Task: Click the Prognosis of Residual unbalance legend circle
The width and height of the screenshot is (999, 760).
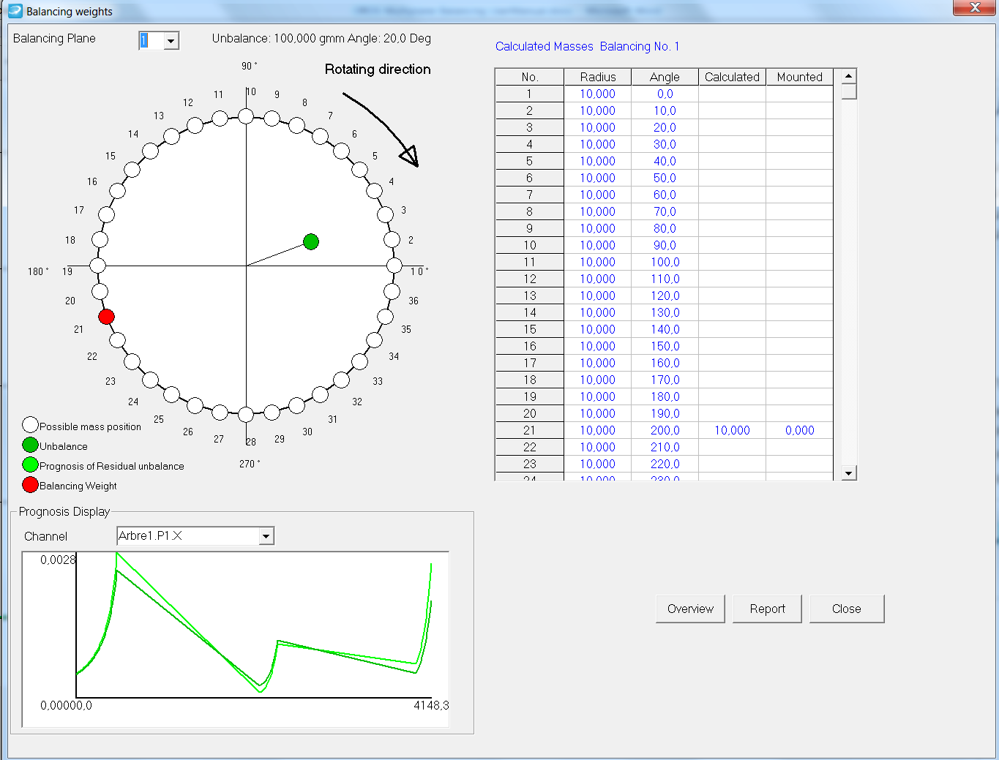Action: 30,464
